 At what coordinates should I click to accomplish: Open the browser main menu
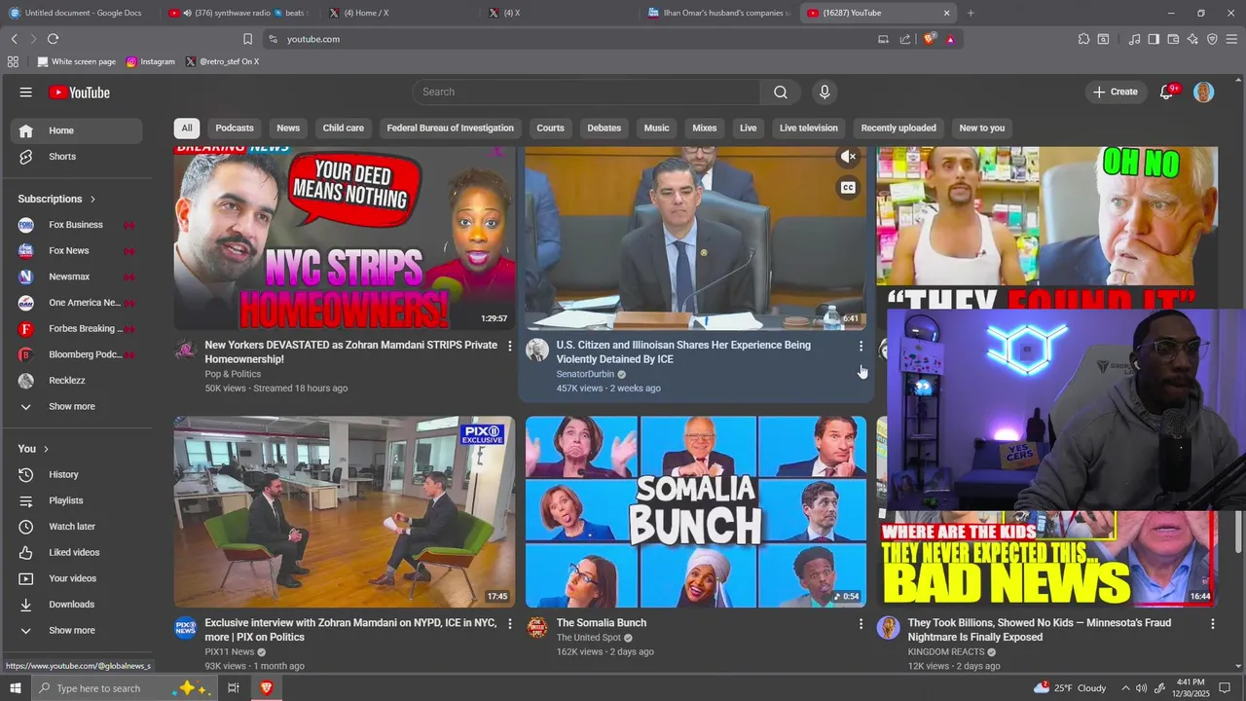pyautogui.click(x=1231, y=39)
